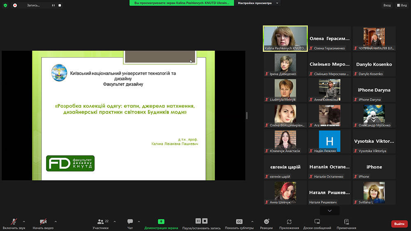Click the FD факультет дизайну logo on slide

point(70,163)
